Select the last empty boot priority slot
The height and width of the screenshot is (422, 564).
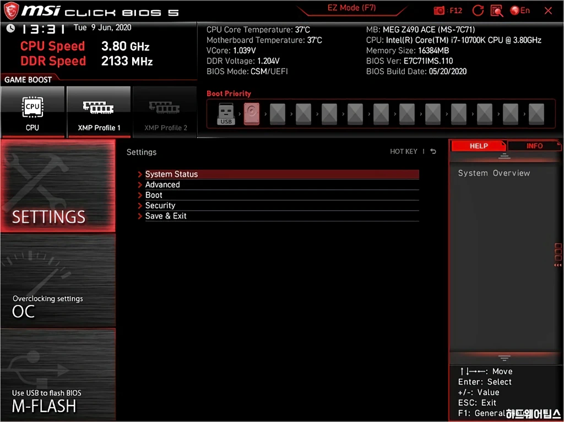(x=536, y=114)
